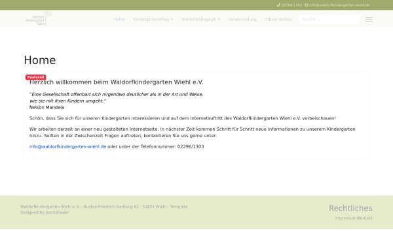Open the Home menu item
This screenshot has width=393, height=245.
(x=119, y=19)
